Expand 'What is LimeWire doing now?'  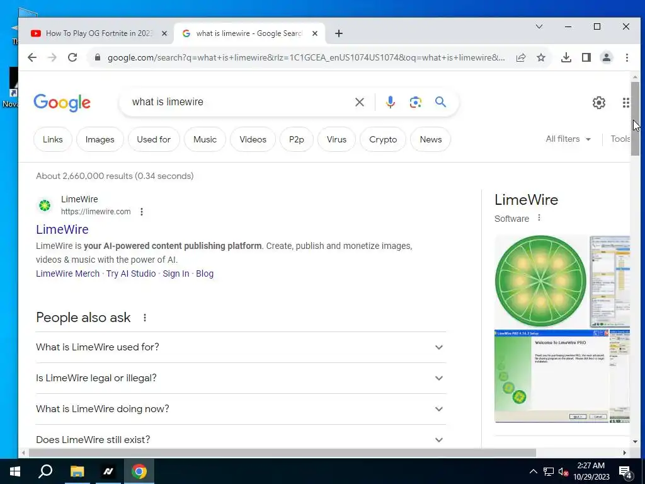pos(241,409)
